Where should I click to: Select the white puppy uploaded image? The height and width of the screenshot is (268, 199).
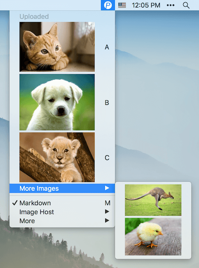57,102
